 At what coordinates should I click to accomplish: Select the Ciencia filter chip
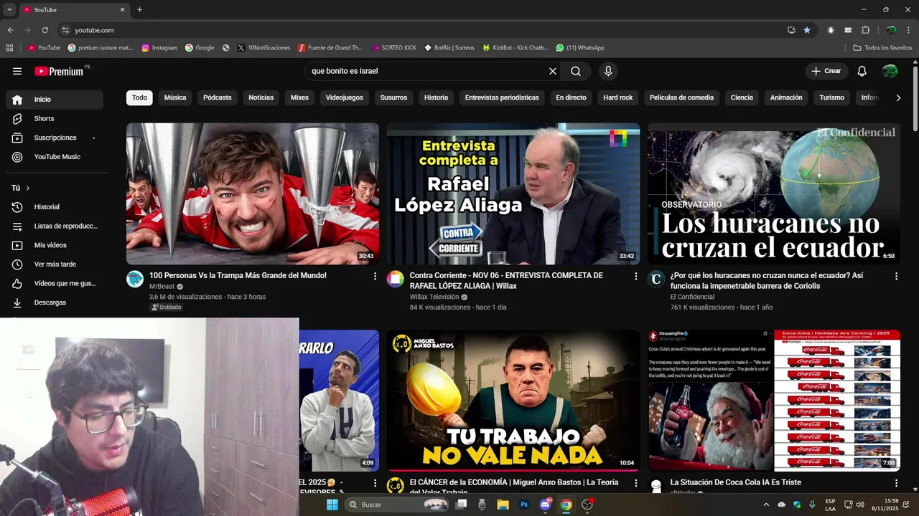(742, 97)
